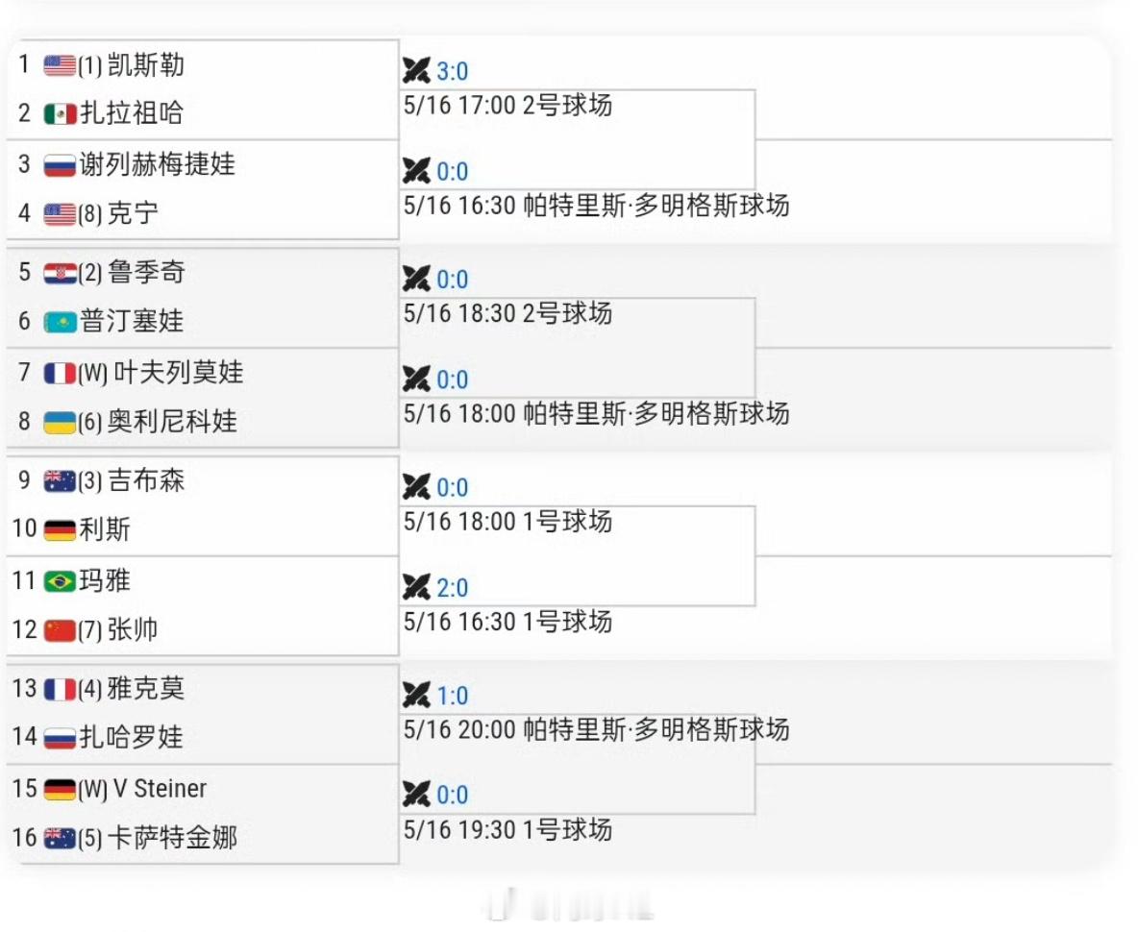Screen dimensions: 1138x932
Task: Select player (3) 吉布森
Action: [x=132, y=480]
